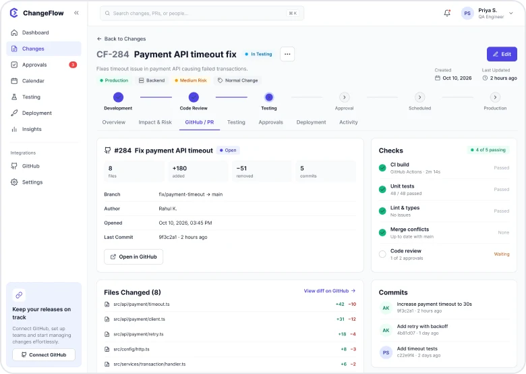Click the Dashboard home icon
Image resolution: width=526 pixels, height=374 pixels.
coord(14,32)
